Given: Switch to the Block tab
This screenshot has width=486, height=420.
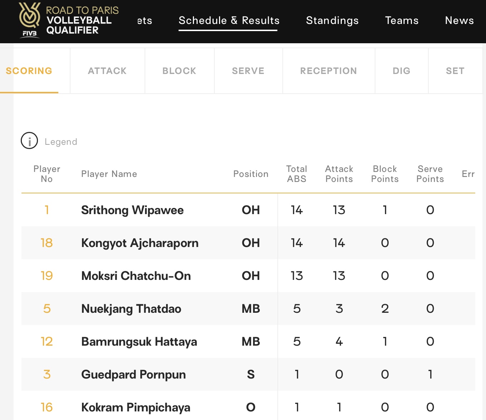Looking at the screenshot, I should (179, 71).
